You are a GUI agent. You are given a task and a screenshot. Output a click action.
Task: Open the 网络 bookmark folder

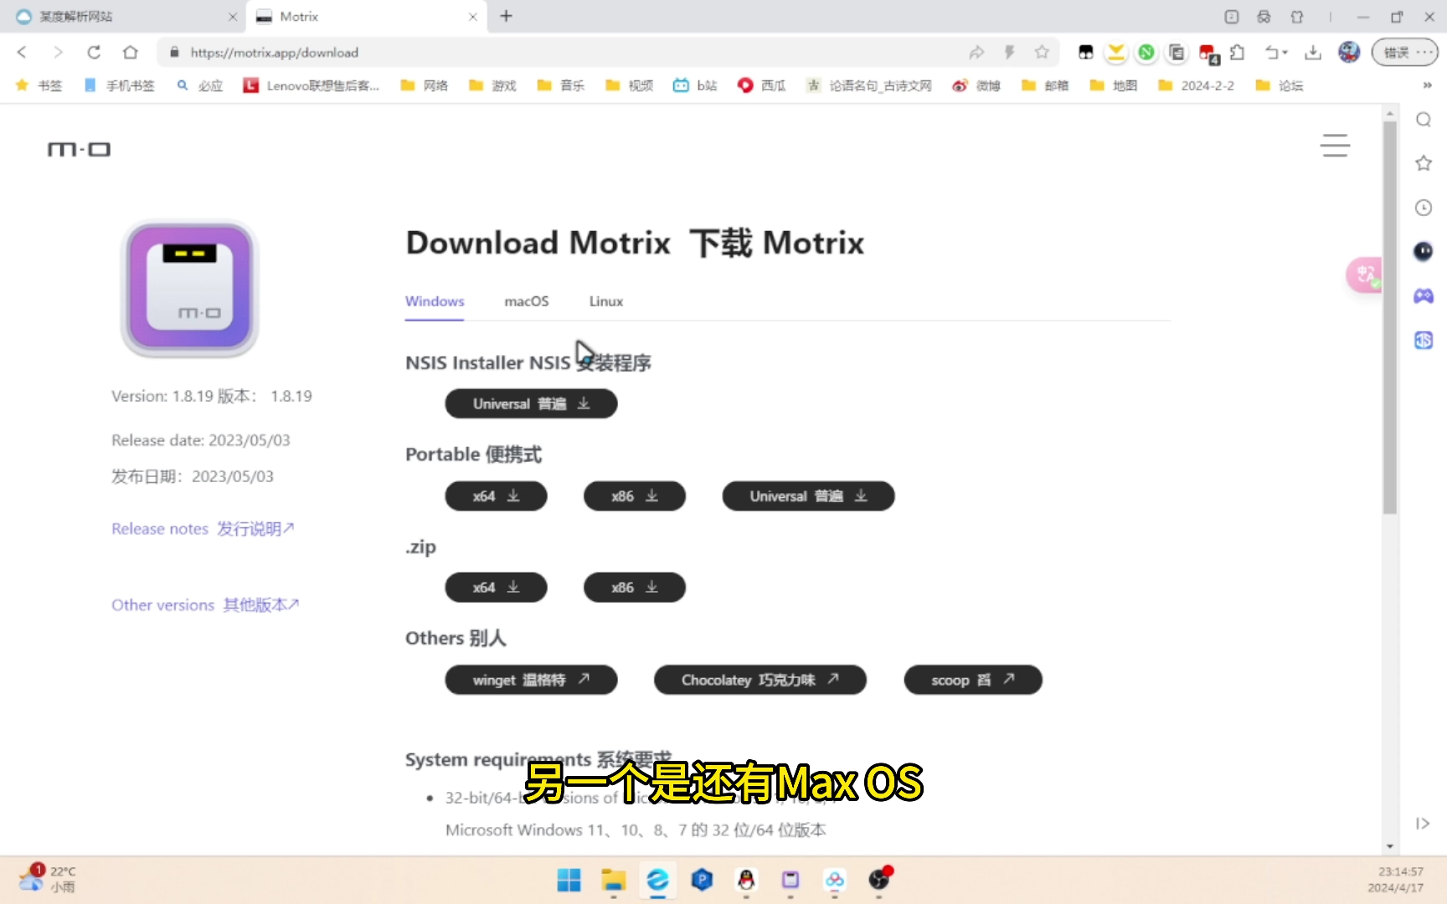425,85
